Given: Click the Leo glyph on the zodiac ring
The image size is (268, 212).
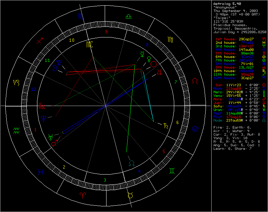Looking at the screenshot, I should tap(195, 81).
